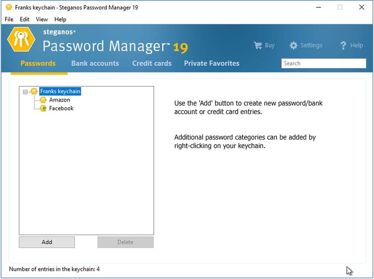The height and width of the screenshot is (279, 374).
Task: Switch to the Bank accounts tab
Action: pyautogui.click(x=95, y=63)
